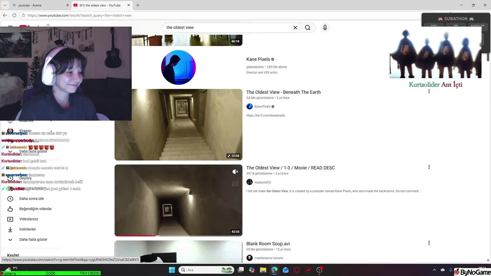Seek the 43:55 video red progress bar

pyautogui.click(x=178, y=235)
